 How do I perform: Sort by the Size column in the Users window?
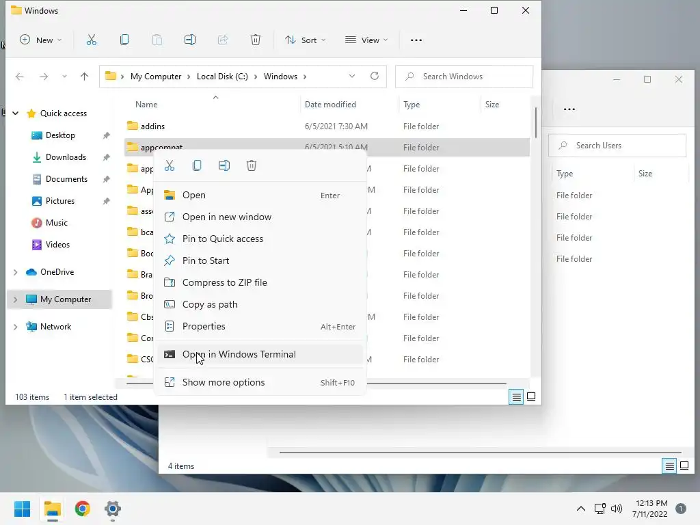tap(645, 174)
